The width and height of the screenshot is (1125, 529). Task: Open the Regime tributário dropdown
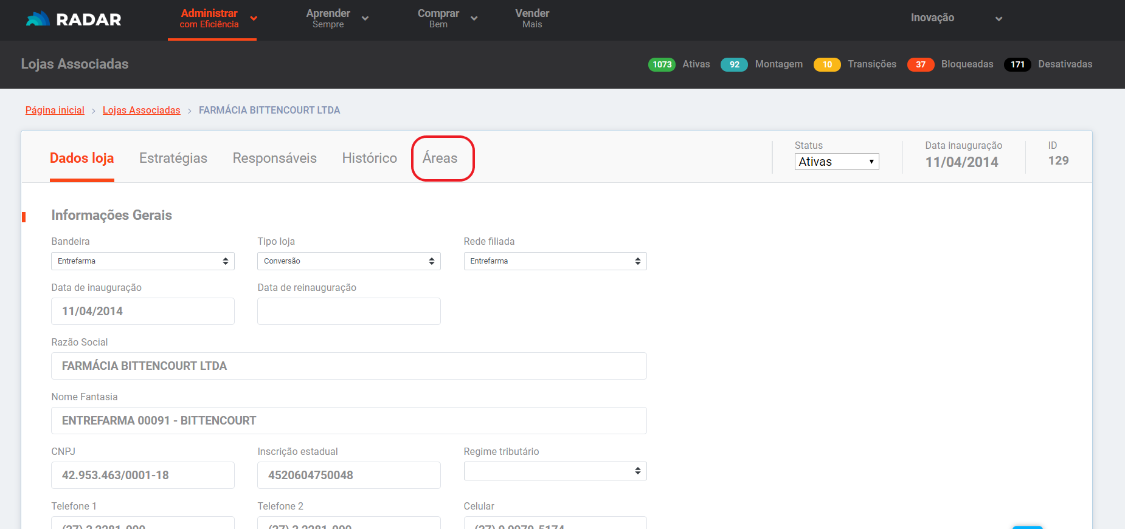point(555,471)
